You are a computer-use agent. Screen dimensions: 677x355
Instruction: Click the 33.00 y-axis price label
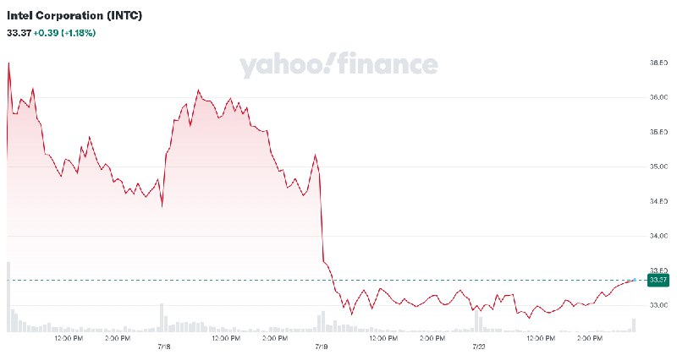[x=658, y=305]
